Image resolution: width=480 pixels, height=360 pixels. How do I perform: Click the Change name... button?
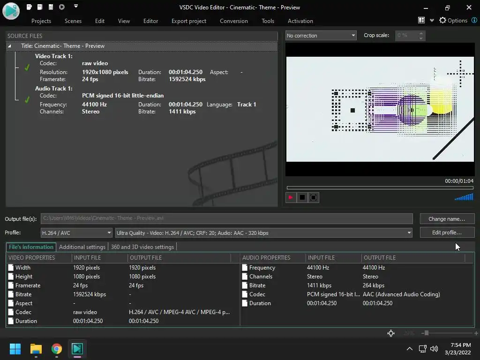(x=447, y=218)
